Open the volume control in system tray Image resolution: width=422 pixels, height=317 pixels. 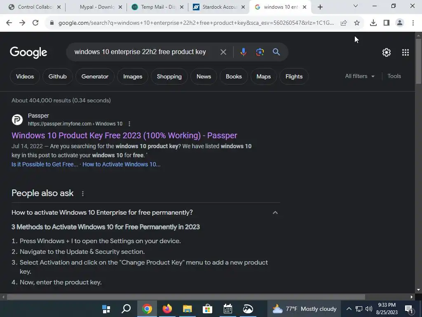click(369, 309)
